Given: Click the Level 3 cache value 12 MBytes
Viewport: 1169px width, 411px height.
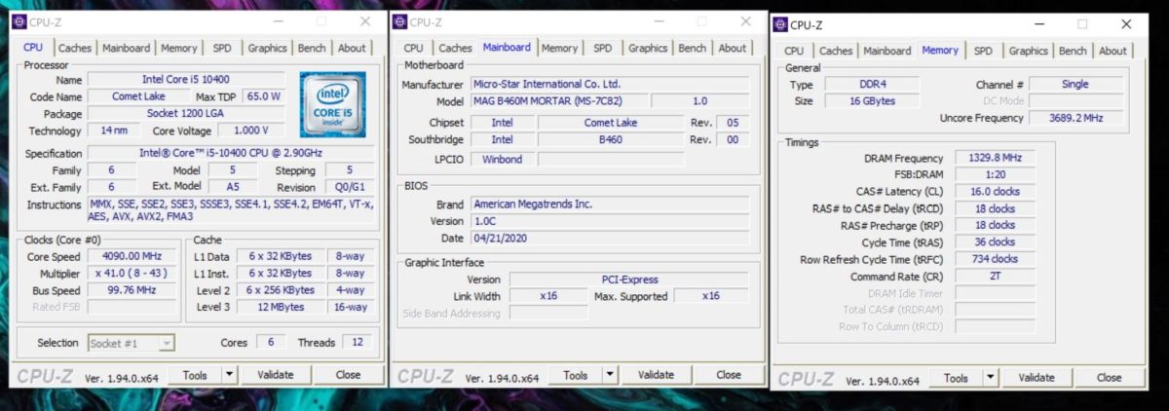Looking at the screenshot, I should 280,307.
